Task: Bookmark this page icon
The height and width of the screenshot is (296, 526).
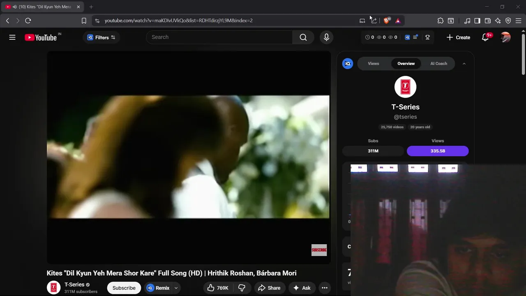Action: click(84, 21)
